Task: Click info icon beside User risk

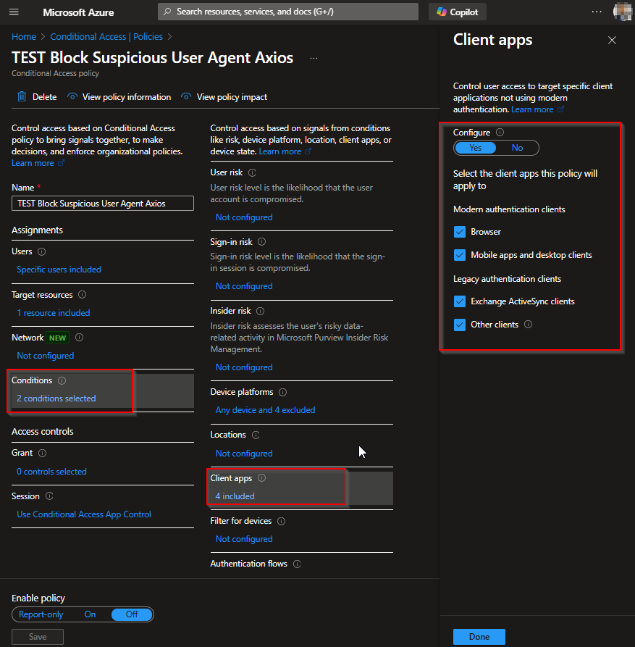Action: [x=252, y=173]
